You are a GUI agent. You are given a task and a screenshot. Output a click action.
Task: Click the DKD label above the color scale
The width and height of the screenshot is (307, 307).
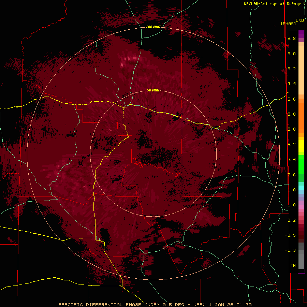click(299, 20)
